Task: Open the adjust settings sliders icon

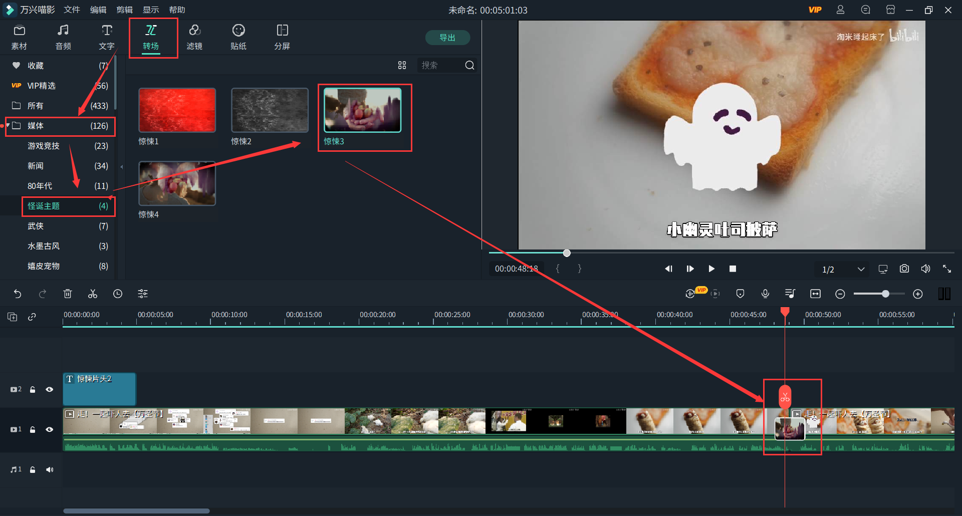Action: 143,294
